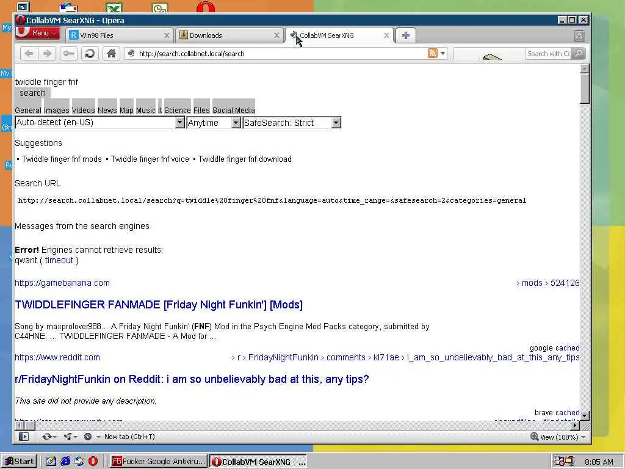
Task: Open the https://gamebanana.com URL link
Action: (62, 283)
